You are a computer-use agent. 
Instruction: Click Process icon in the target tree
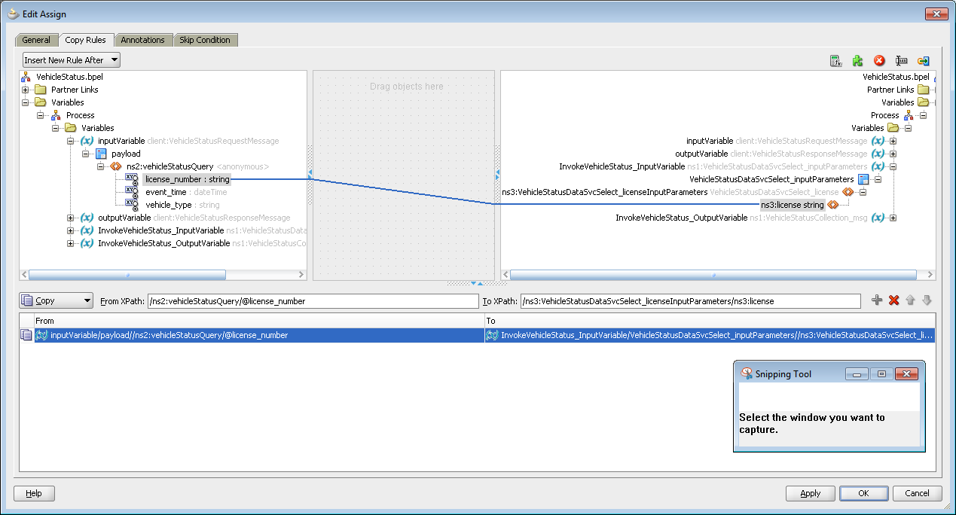(909, 115)
